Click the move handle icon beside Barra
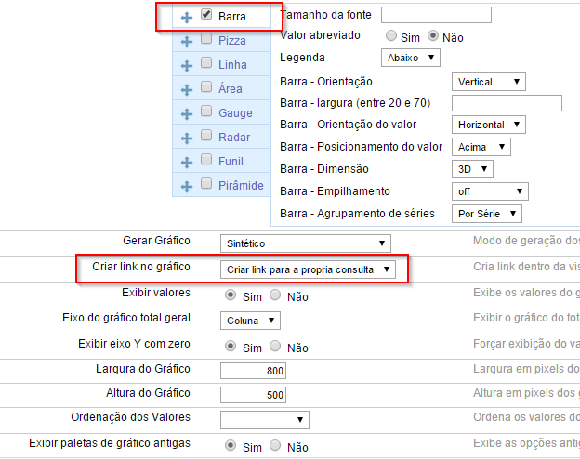The width and height of the screenshot is (580, 459). pyautogui.click(x=187, y=16)
